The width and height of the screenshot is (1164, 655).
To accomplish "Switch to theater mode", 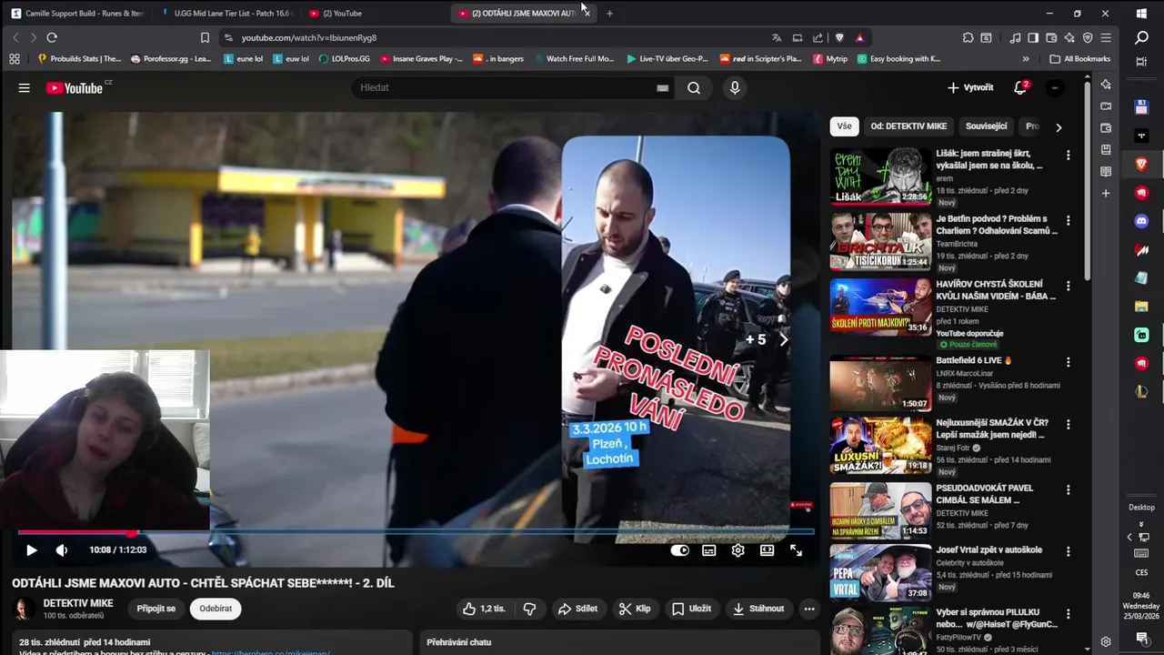I will (x=768, y=550).
